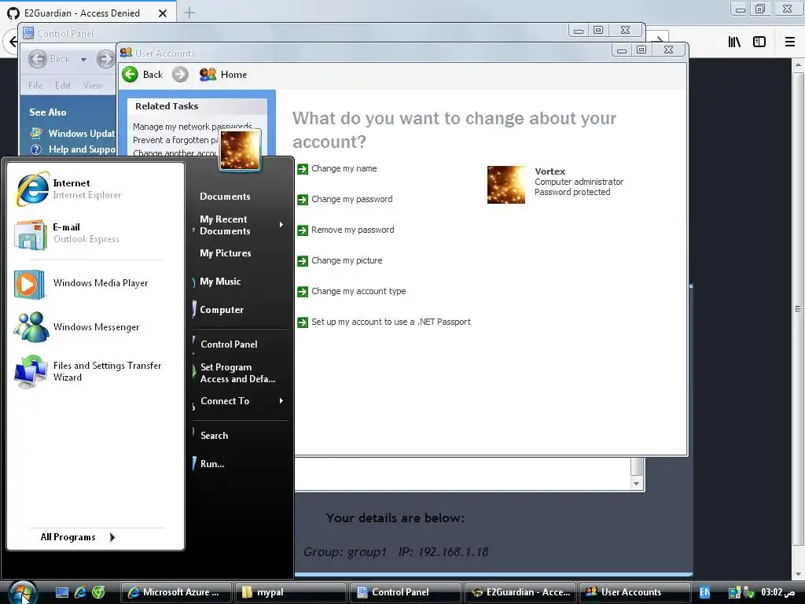Open browser hamburger menu
This screenshot has height=604, width=805.
click(789, 42)
